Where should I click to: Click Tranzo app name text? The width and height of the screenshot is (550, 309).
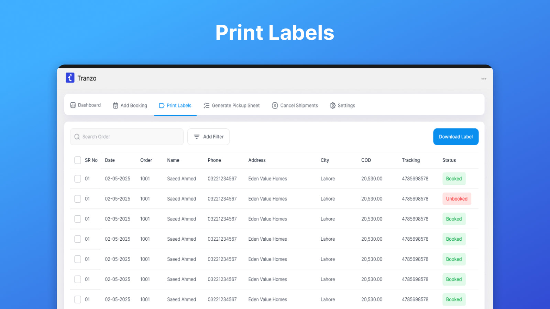coord(87,78)
